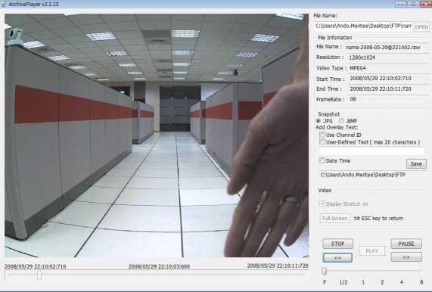This screenshot has width=432, height=292.
Task: Click the F speed label
Action: (x=325, y=282)
